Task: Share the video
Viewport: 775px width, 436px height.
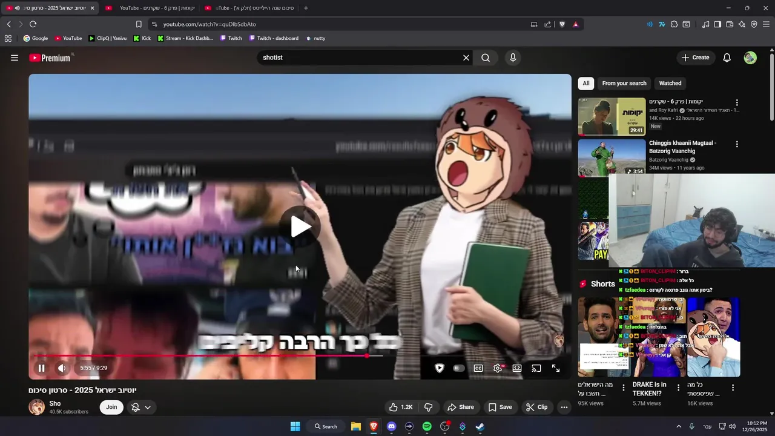Action: [x=460, y=407]
